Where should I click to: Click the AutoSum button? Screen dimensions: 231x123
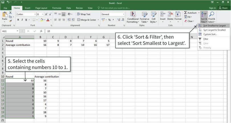(x=191, y=13)
